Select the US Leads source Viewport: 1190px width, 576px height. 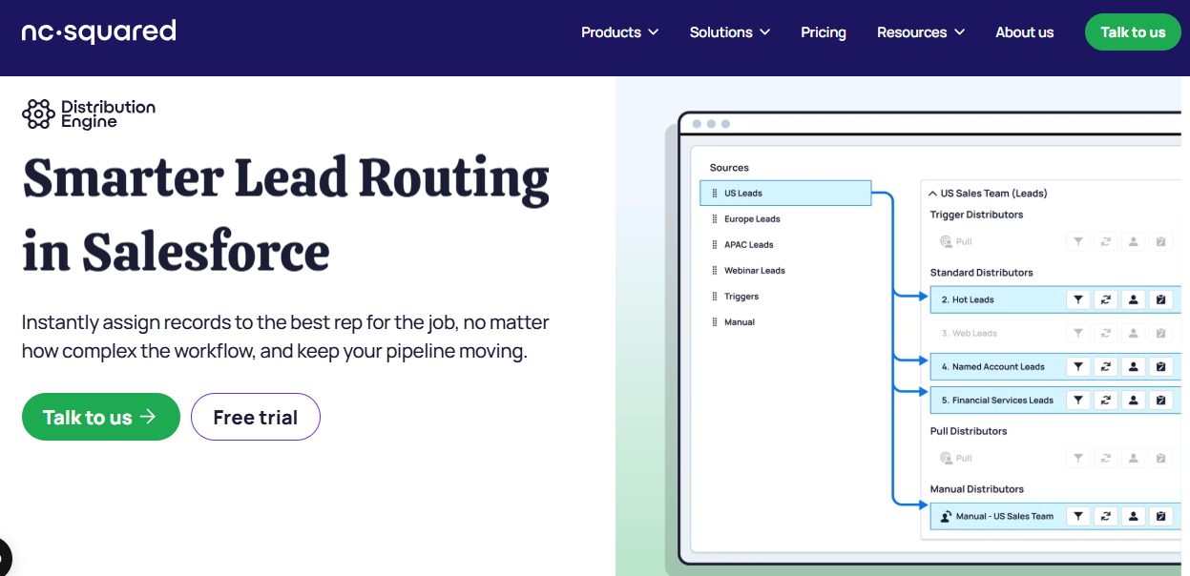[x=785, y=193]
